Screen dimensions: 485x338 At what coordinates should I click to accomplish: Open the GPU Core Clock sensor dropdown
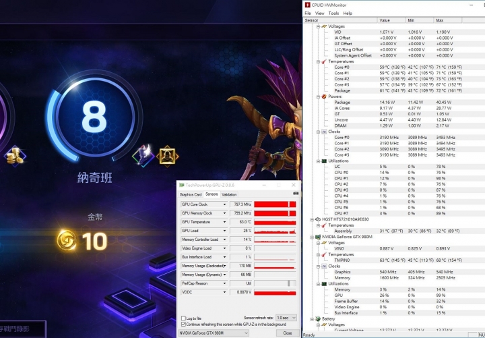click(x=224, y=204)
